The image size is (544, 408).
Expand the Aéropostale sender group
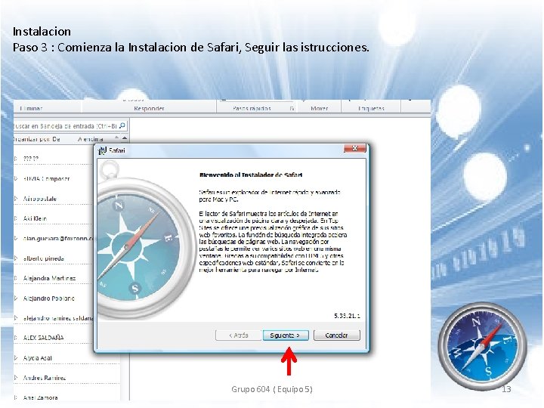(x=16, y=199)
